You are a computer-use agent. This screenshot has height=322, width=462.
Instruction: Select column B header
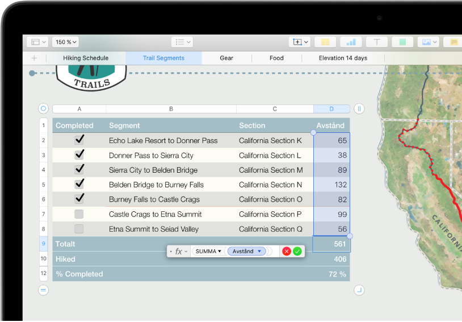pyautogui.click(x=171, y=109)
